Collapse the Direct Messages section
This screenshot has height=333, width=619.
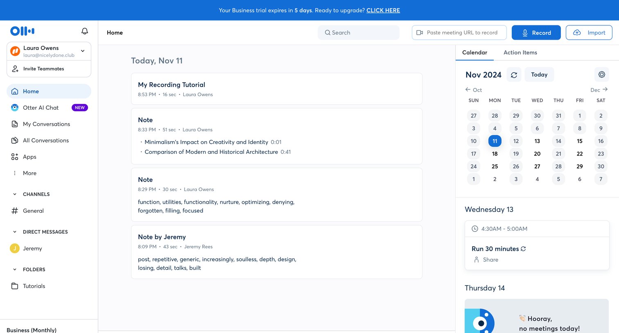(15, 232)
